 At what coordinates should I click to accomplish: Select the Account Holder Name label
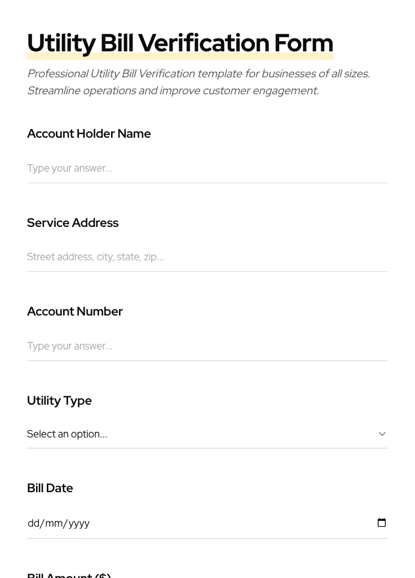tap(89, 133)
